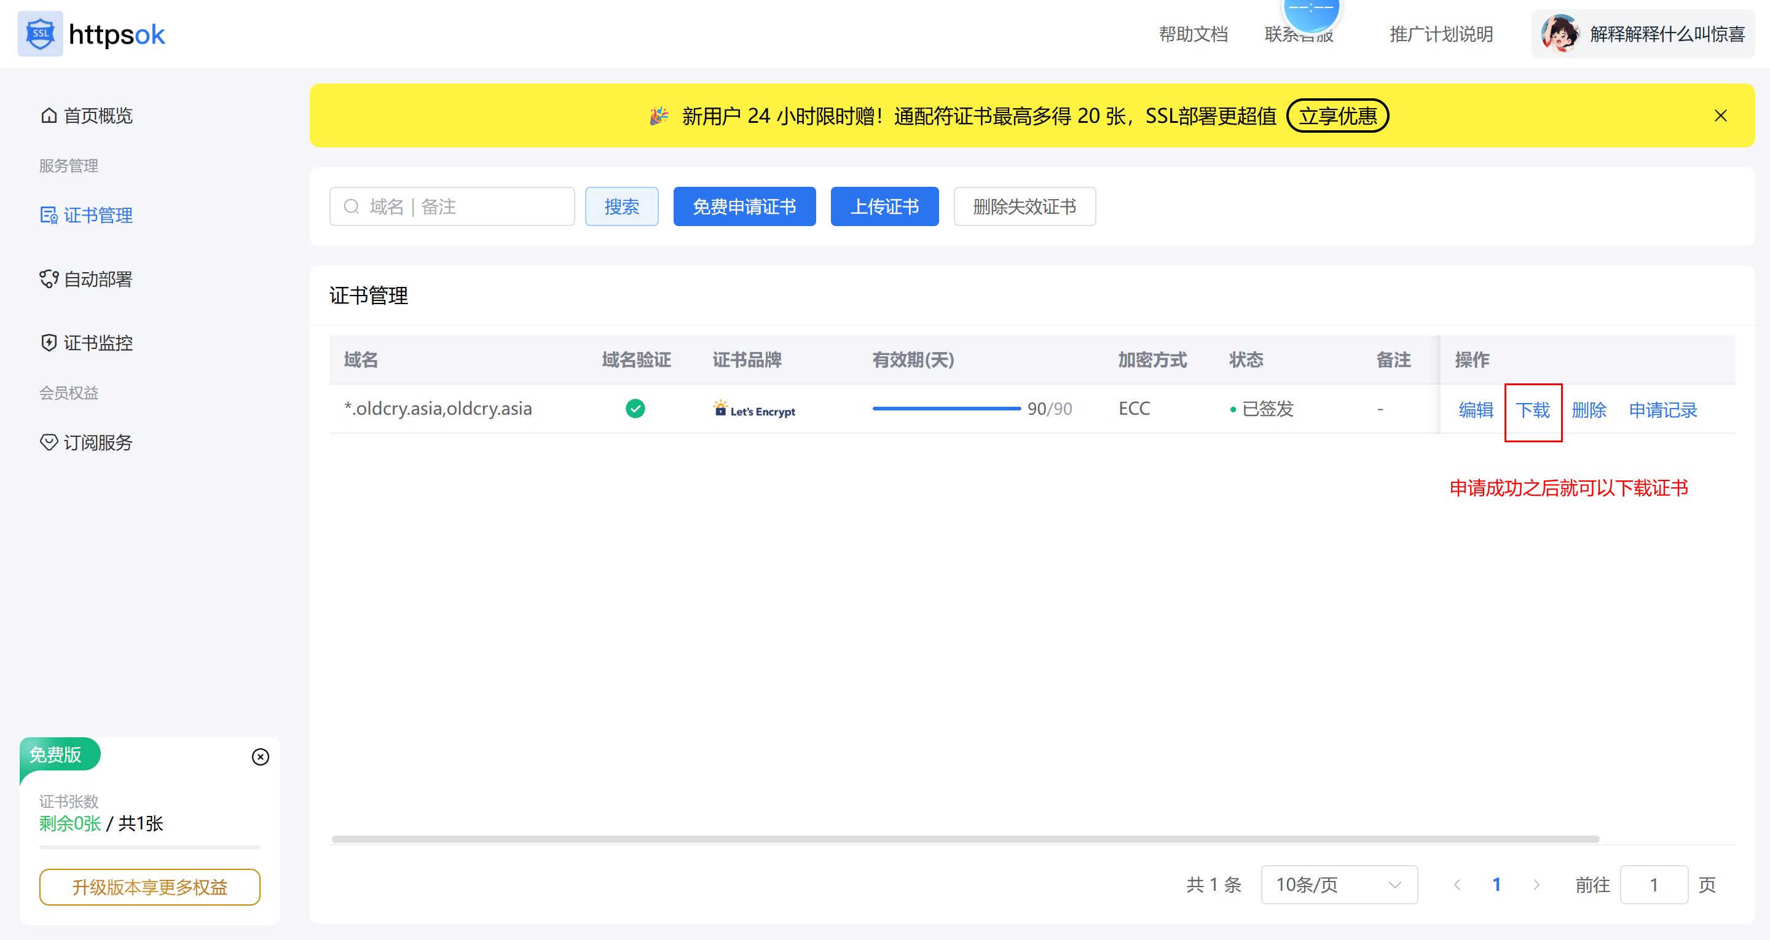Click the 域名 | 备注 search field
This screenshot has width=1770, height=940.
coord(452,206)
